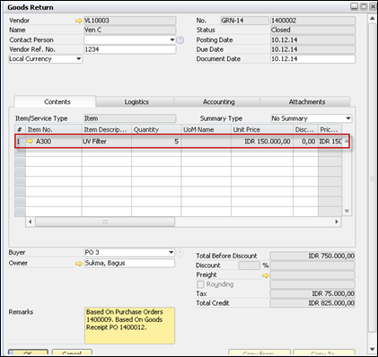This screenshot has height=357, width=378.
Task: Switch to the Logistics tab
Action: pos(136,101)
